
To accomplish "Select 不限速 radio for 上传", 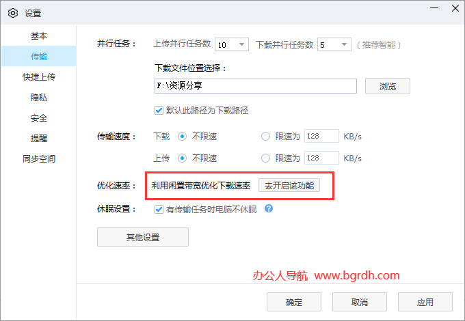I will click(x=182, y=158).
